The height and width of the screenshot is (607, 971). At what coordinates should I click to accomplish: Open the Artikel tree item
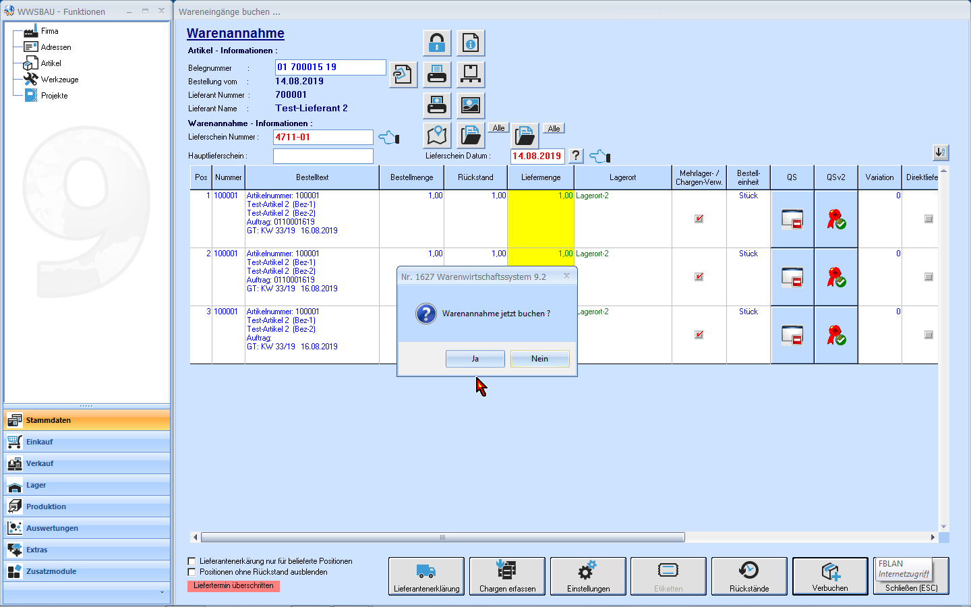coord(51,63)
